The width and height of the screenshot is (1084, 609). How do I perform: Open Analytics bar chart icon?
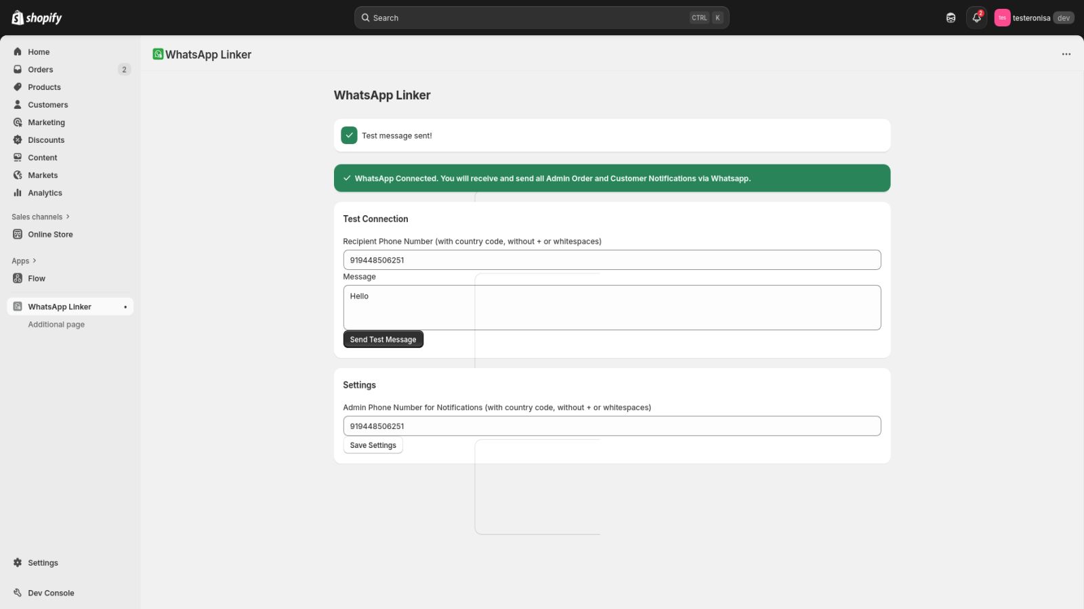point(18,193)
